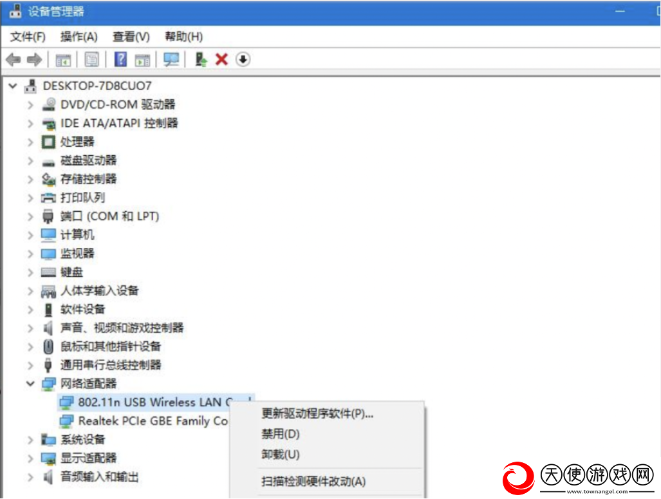Expand the 打印队列 category
Image resolution: width=661 pixels, height=499 pixels.
pos(30,198)
